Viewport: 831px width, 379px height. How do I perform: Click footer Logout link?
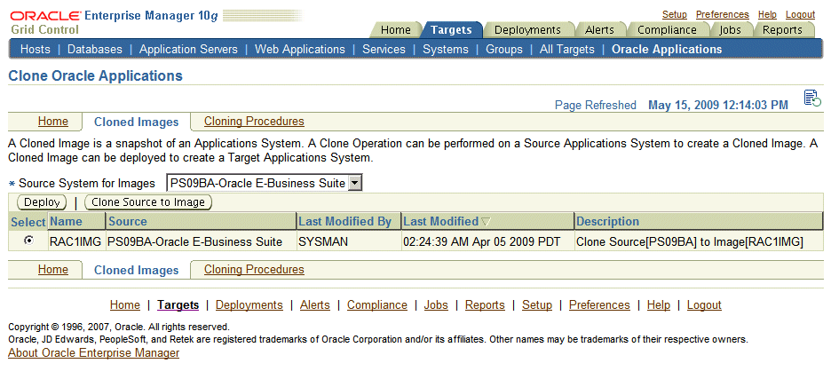coord(704,304)
